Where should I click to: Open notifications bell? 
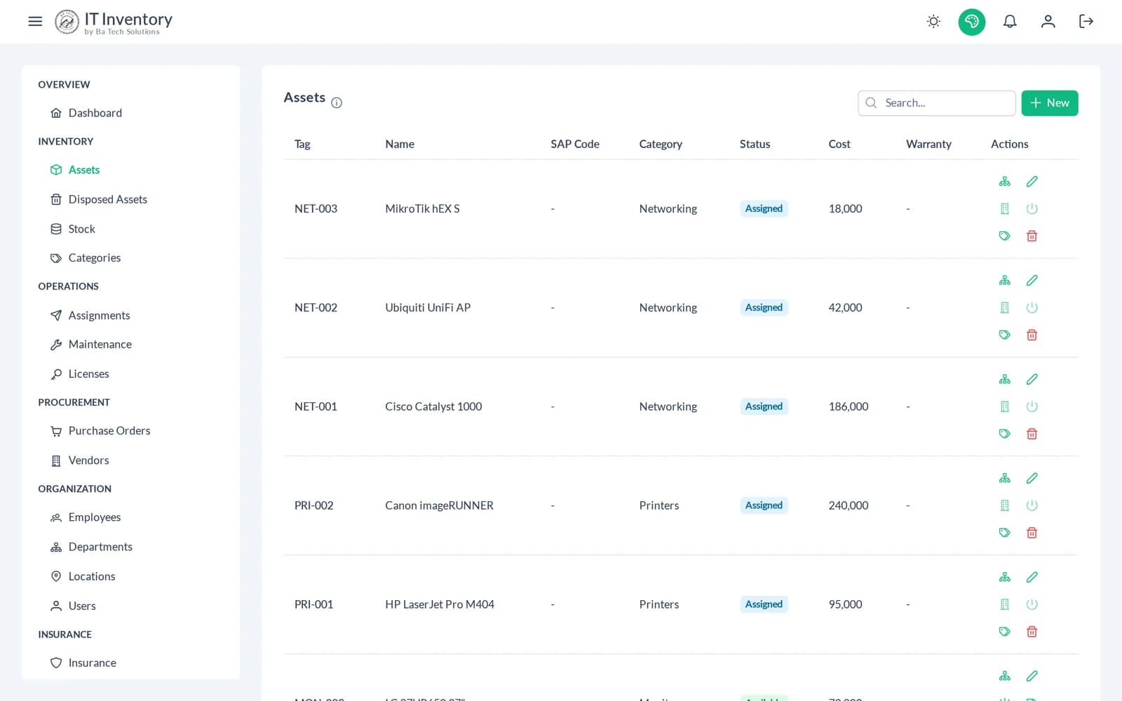coord(1010,22)
